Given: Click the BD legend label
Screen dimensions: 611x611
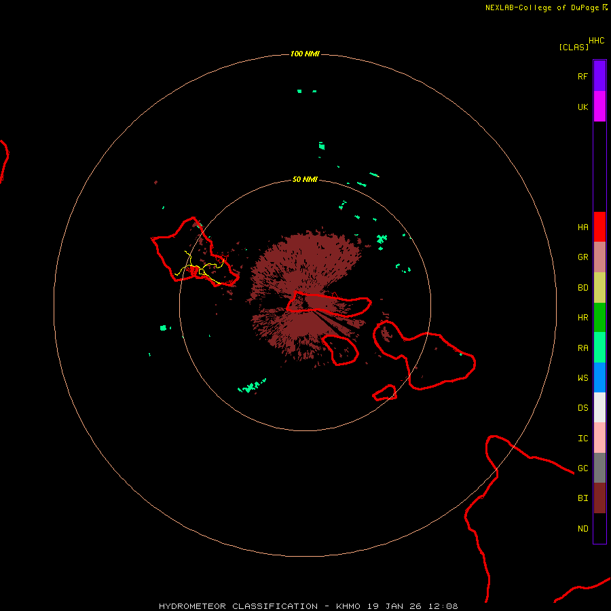Looking at the screenshot, I should 582,288.
